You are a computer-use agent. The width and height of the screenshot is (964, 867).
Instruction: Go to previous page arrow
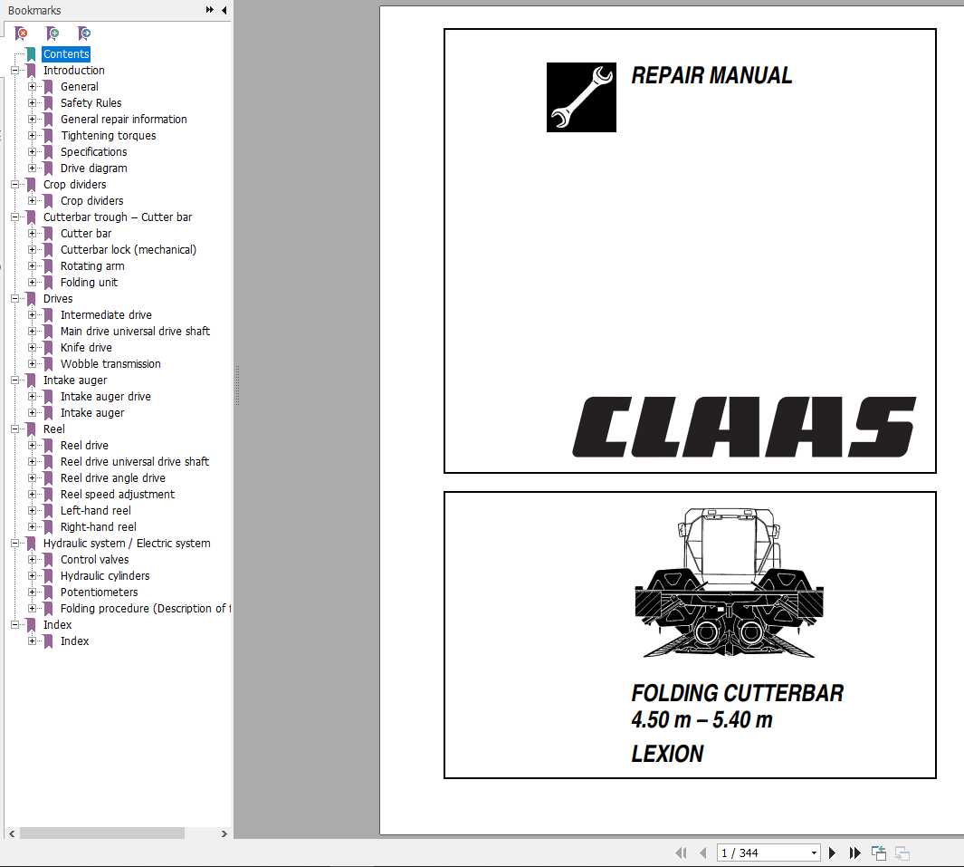(703, 853)
